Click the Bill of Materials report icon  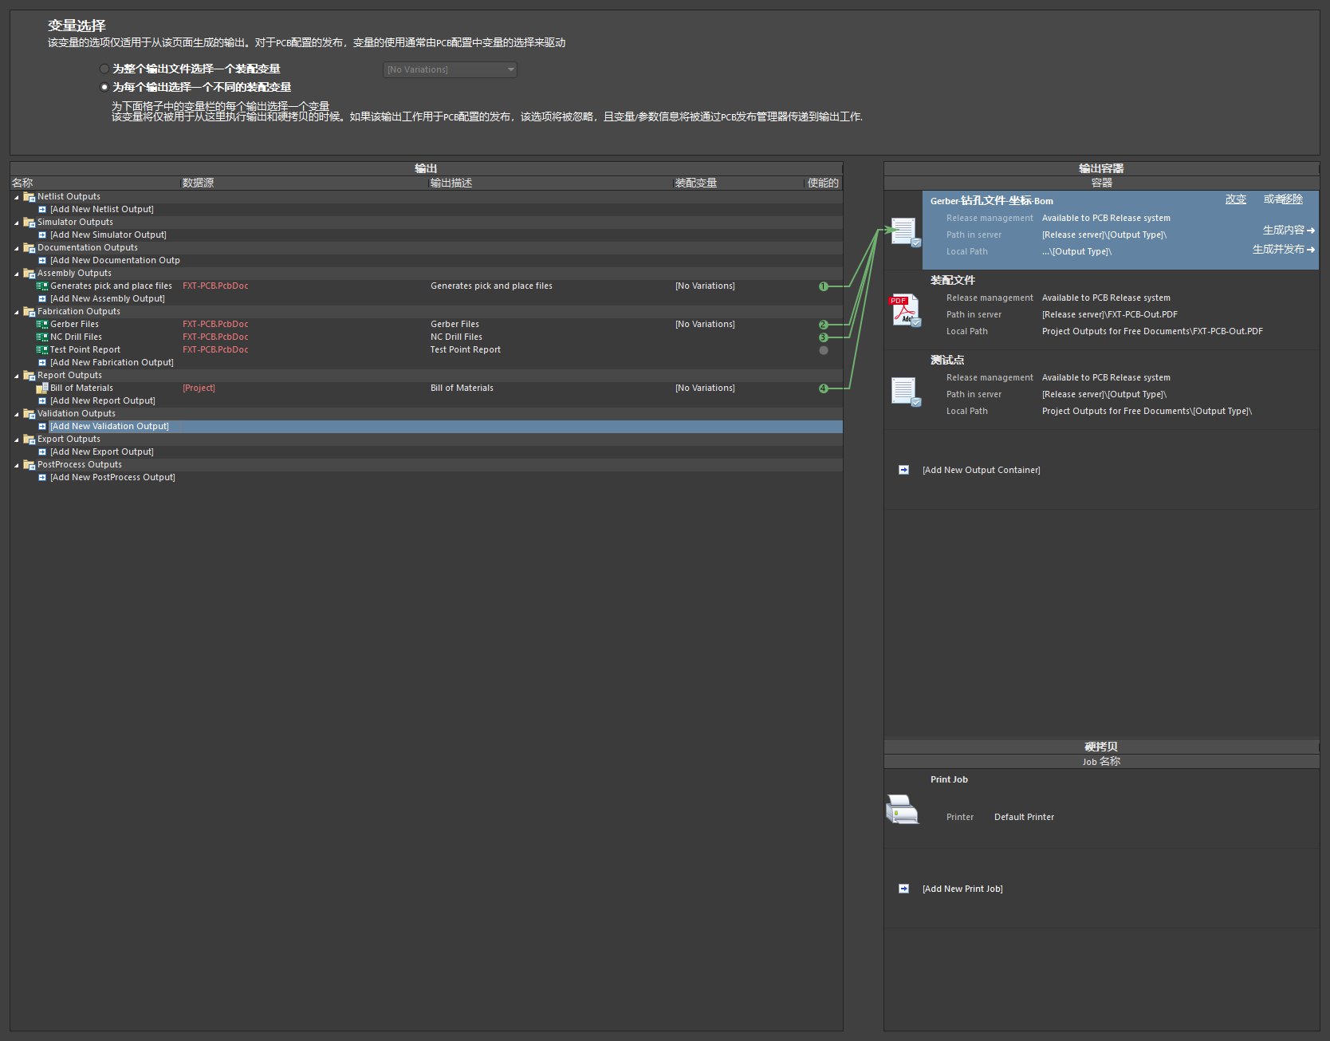point(42,388)
